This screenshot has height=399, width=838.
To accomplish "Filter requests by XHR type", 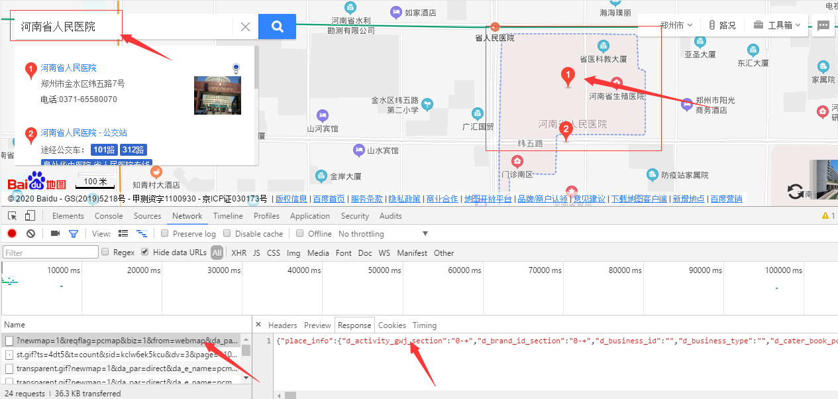I will (238, 253).
